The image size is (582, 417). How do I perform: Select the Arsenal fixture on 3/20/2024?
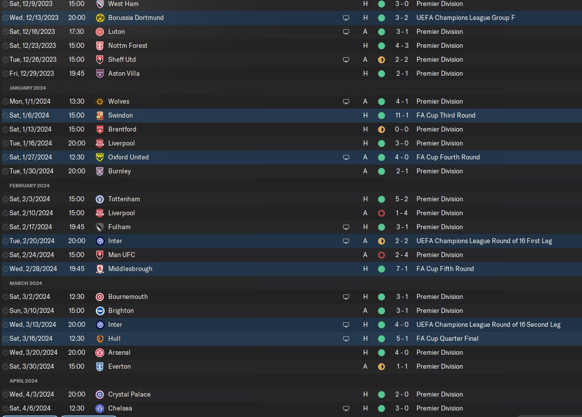click(x=291, y=353)
